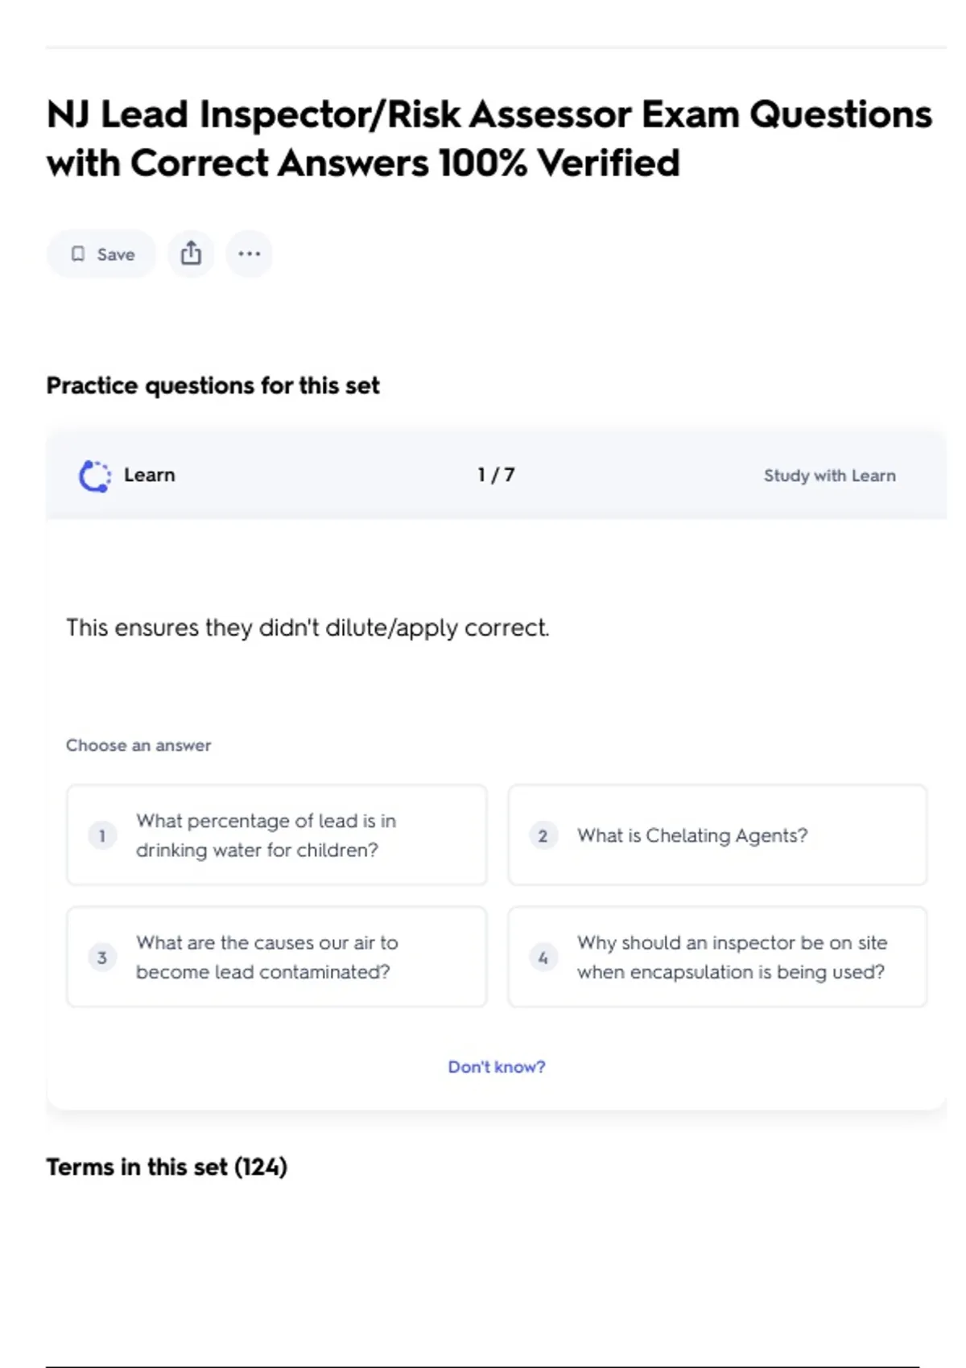This screenshot has width=966, height=1368.
Task: Click the number 3 answer badge
Action: (x=102, y=957)
